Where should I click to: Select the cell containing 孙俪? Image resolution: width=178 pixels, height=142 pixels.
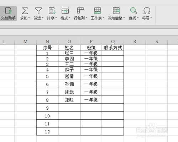[x=69, y=84]
